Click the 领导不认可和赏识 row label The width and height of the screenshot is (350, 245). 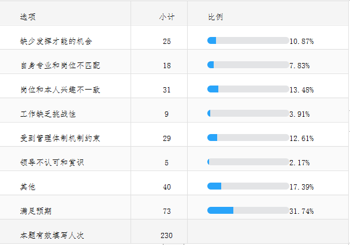pos(51,163)
